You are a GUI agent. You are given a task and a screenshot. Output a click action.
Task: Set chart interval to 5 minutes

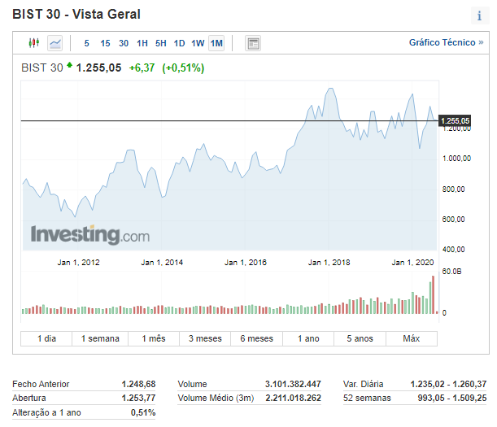coord(87,43)
